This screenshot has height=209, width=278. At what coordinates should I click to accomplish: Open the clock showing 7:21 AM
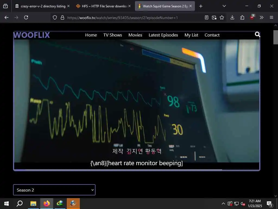[255, 204]
